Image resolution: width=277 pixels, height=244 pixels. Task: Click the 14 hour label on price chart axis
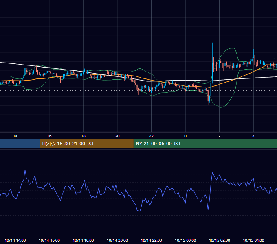[x=15, y=136]
